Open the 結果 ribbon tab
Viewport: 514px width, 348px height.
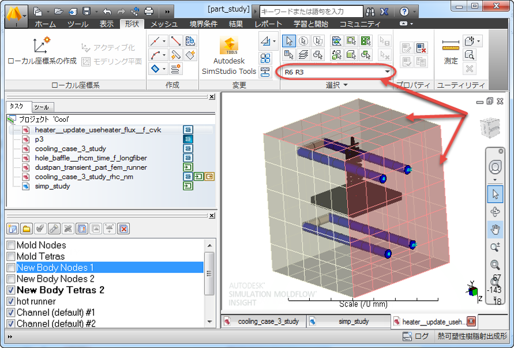click(x=236, y=24)
